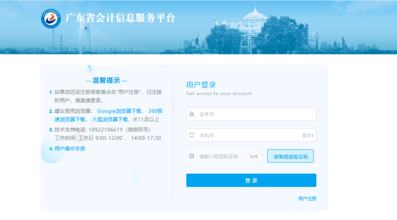Viewport: 397px width, 220px height.
Task: Click the support phone number 18922106619
Action: 105,130
